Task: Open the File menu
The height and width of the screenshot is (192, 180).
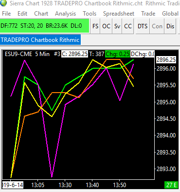Action: click(6, 14)
